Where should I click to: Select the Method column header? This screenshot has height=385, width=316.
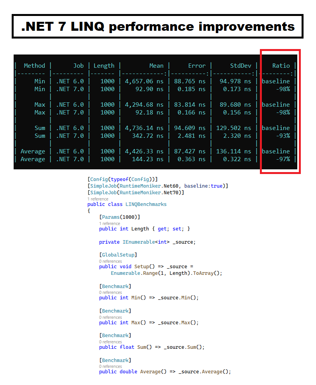coord(34,65)
